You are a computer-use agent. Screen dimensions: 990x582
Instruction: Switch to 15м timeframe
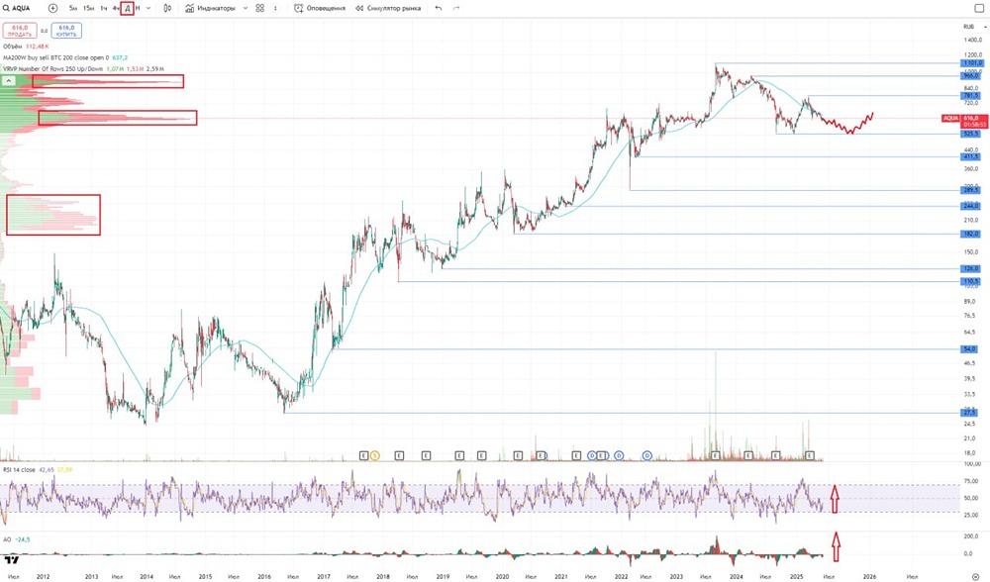[88, 8]
